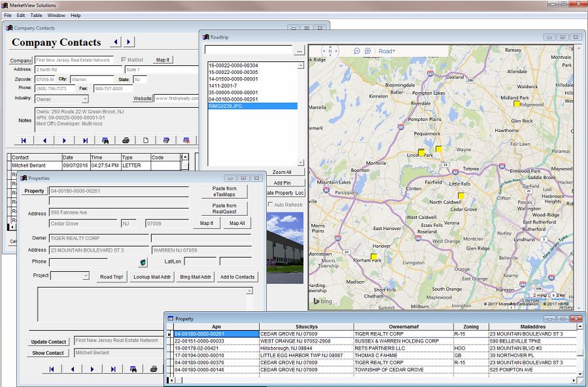The width and height of the screenshot is (588, 387).
Task: Click the building photo thumbnail in Roadtrip
Action: [285, 248]
